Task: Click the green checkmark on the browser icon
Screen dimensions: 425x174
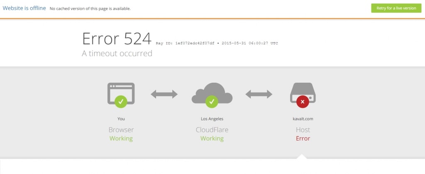Action: coord(121,102)
